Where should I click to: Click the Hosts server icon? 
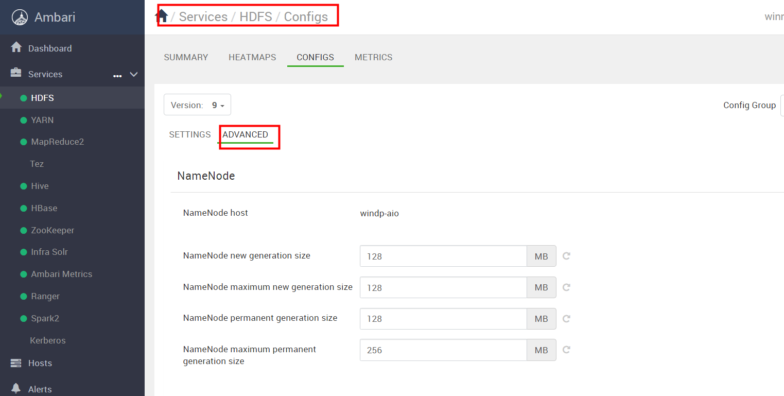click(16, 363)
